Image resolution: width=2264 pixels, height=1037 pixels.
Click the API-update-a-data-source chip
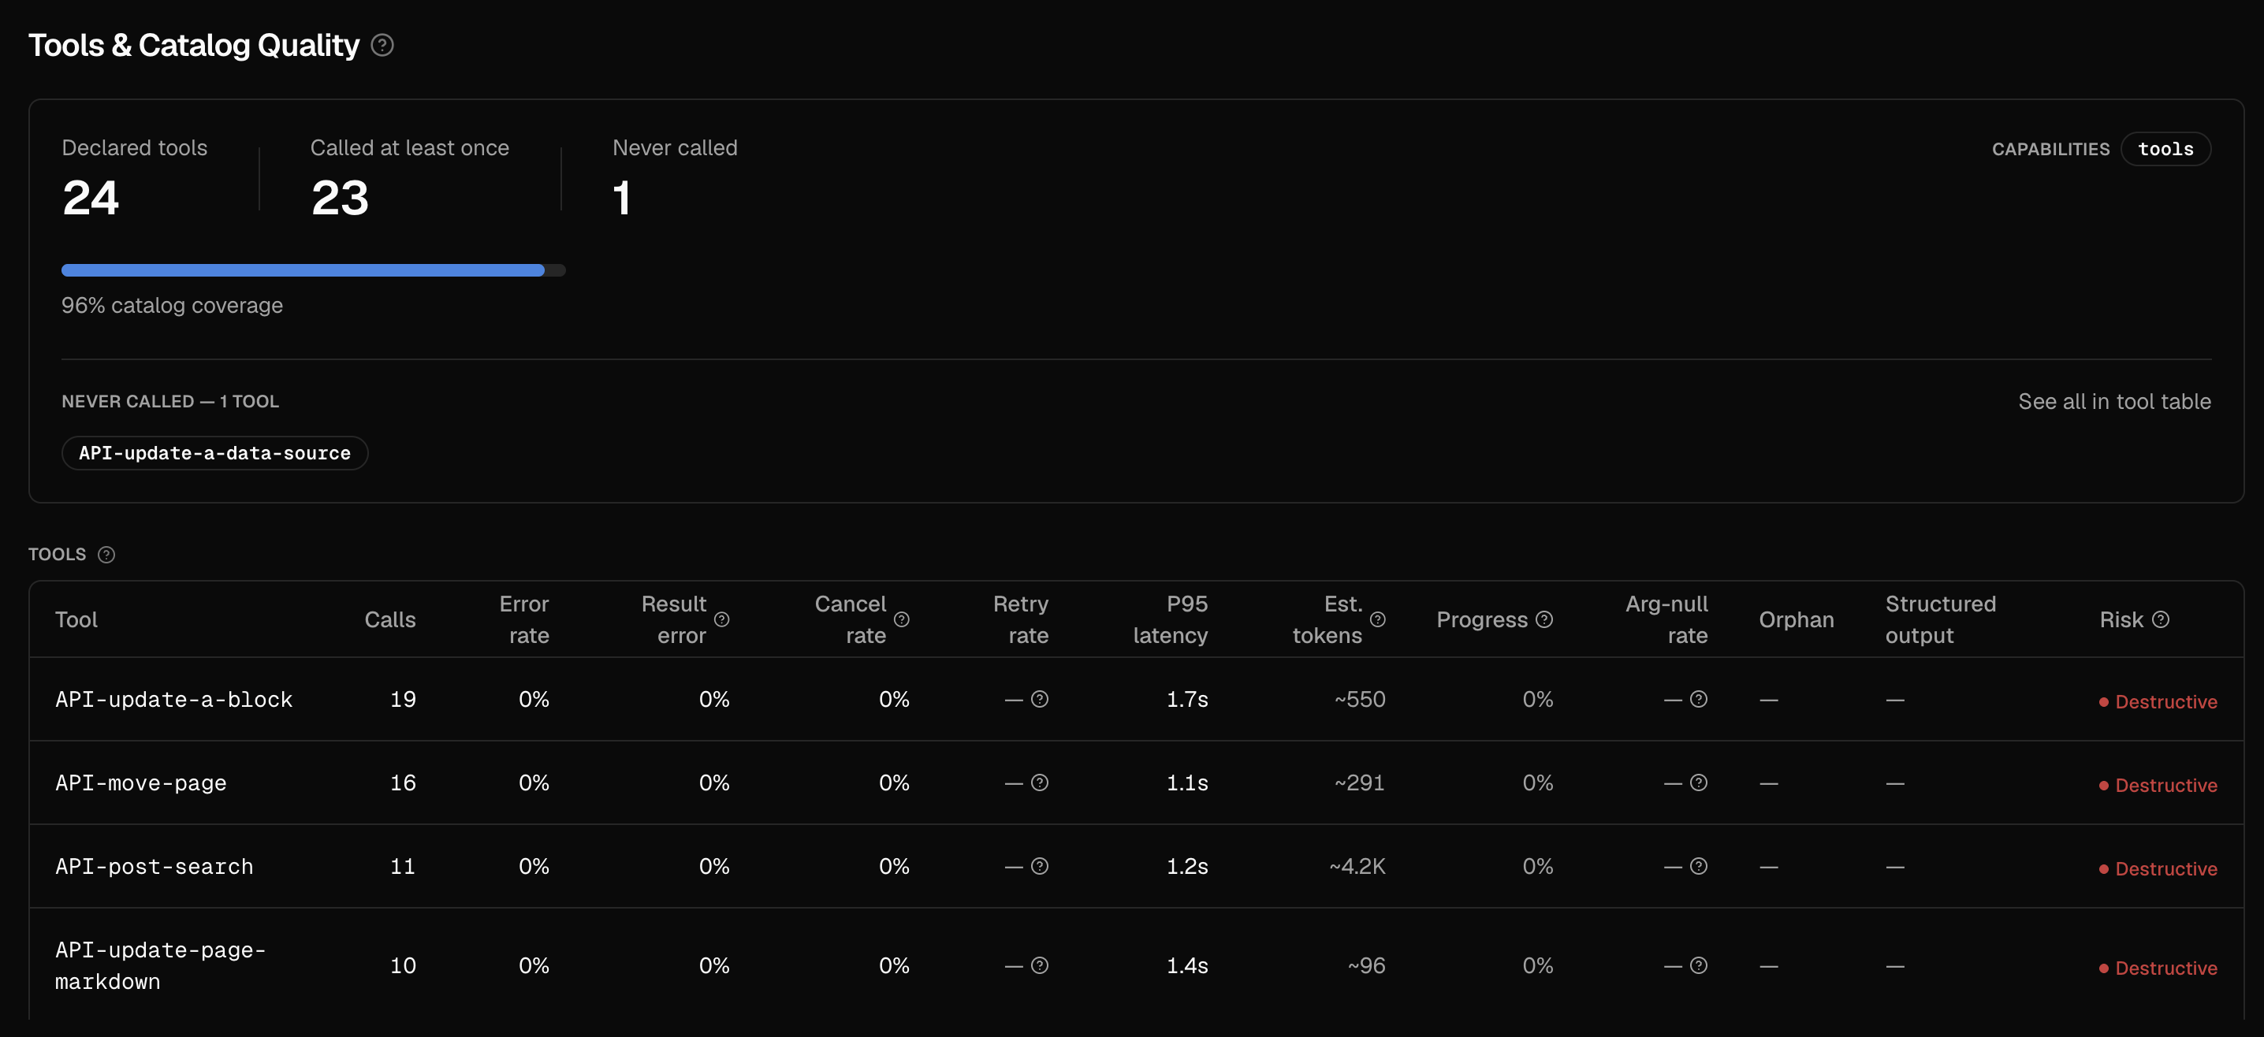pos(214,453)
